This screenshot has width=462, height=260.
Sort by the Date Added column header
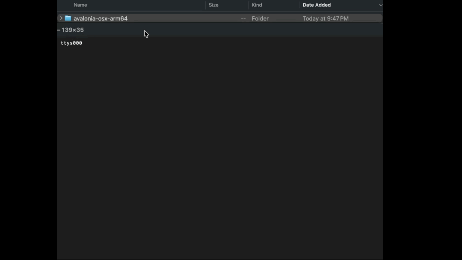point(317,5)
